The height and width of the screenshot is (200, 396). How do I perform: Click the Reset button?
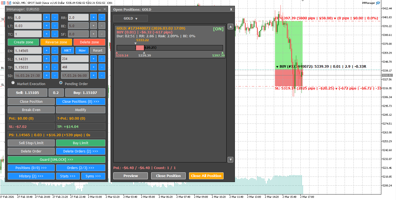(98, 51)
